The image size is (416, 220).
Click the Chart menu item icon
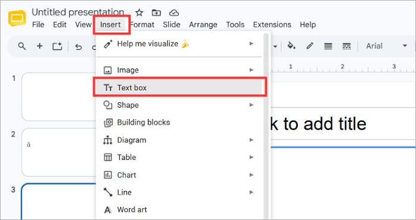point(108,175)
